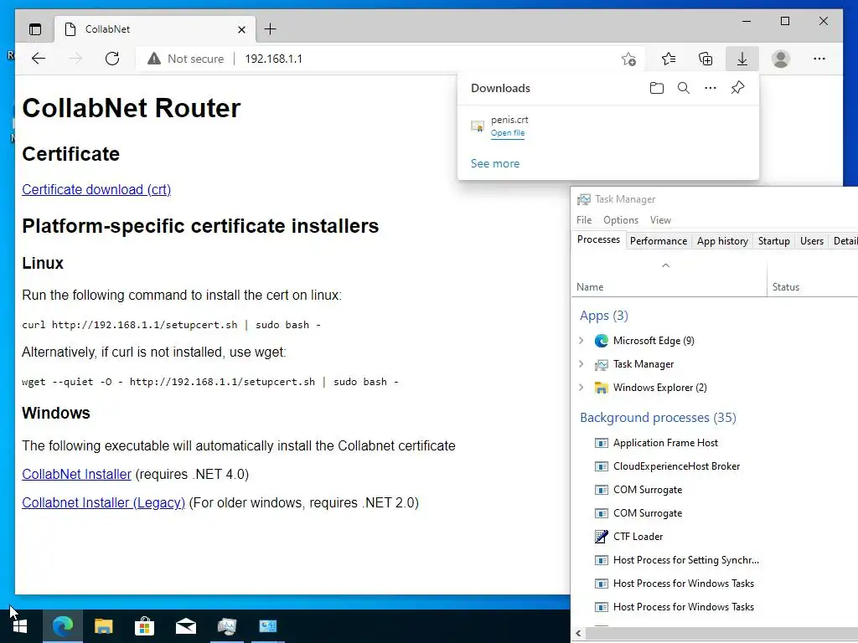
Task: Switch to the App history tab
Action: pyautogui.click(x=722, y=240)
